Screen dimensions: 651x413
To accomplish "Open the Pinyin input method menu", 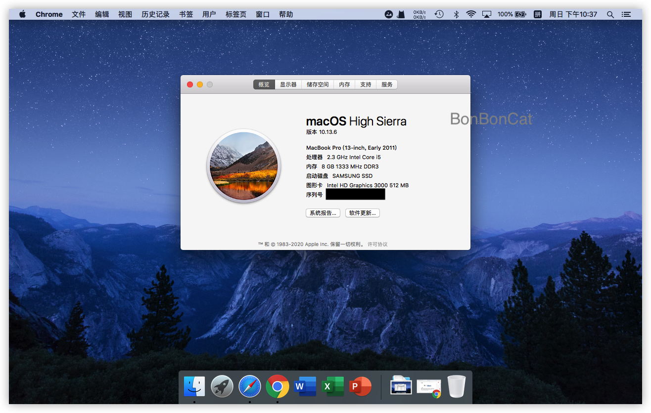I will point(537,14).
